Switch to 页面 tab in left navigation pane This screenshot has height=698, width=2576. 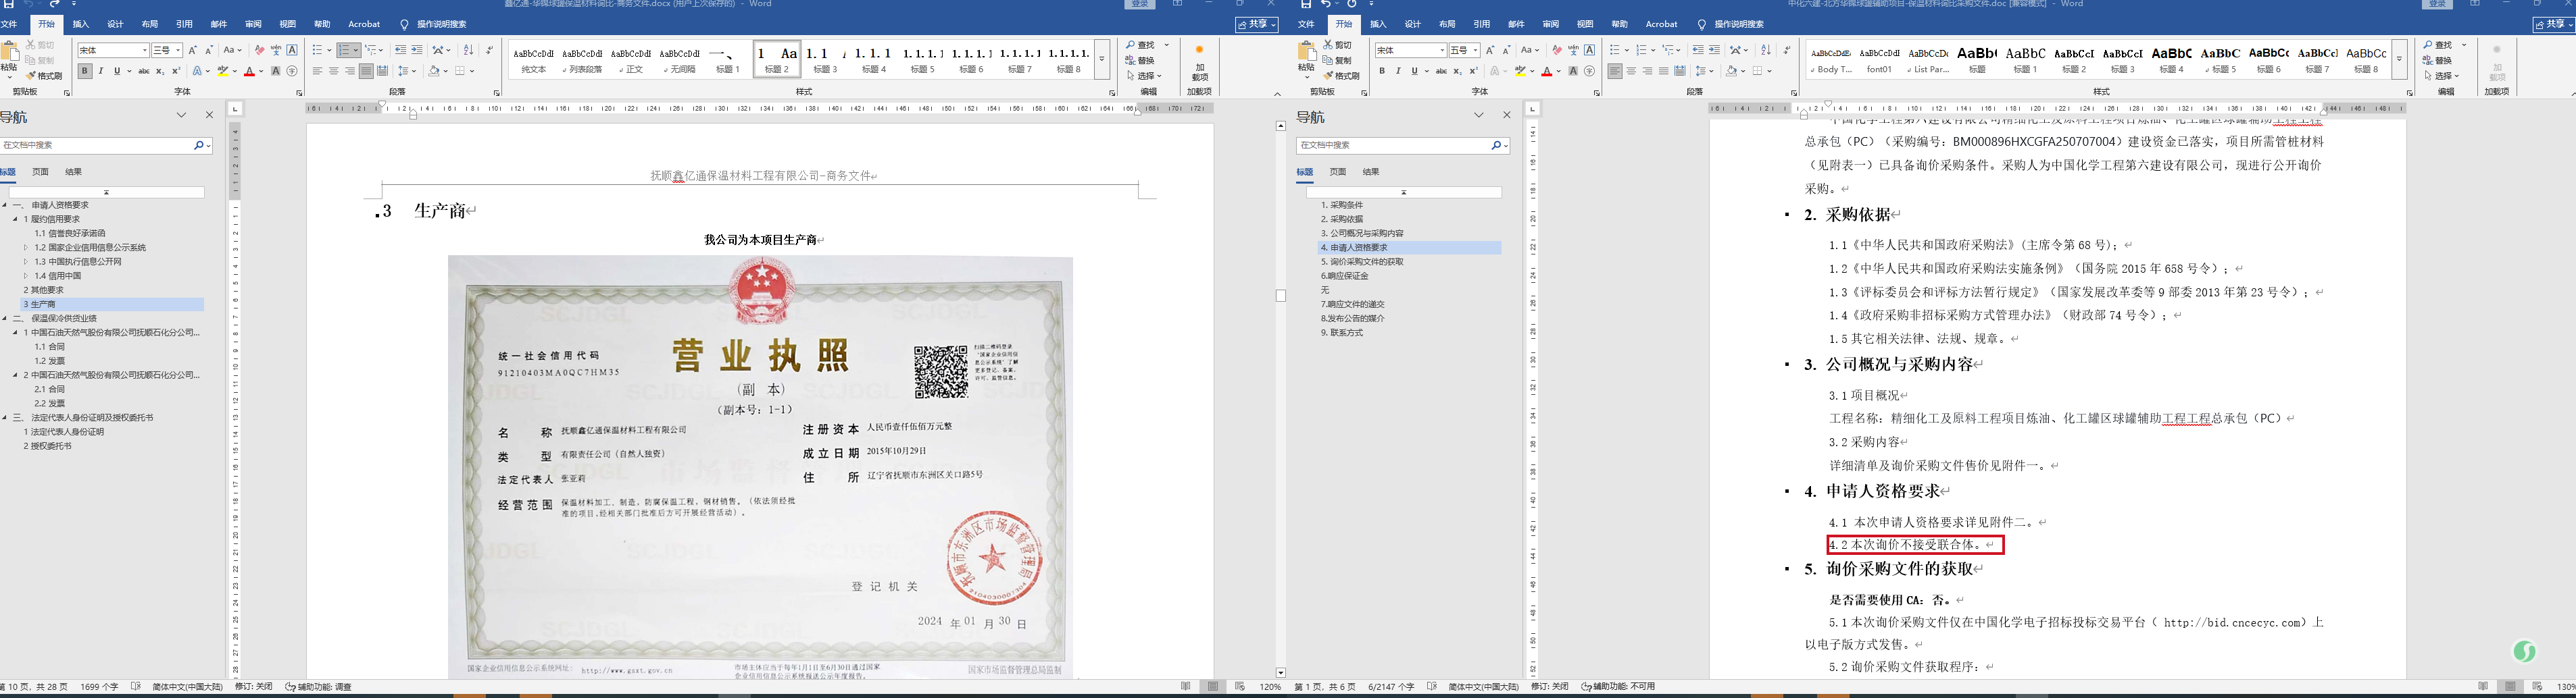point(40,171)
